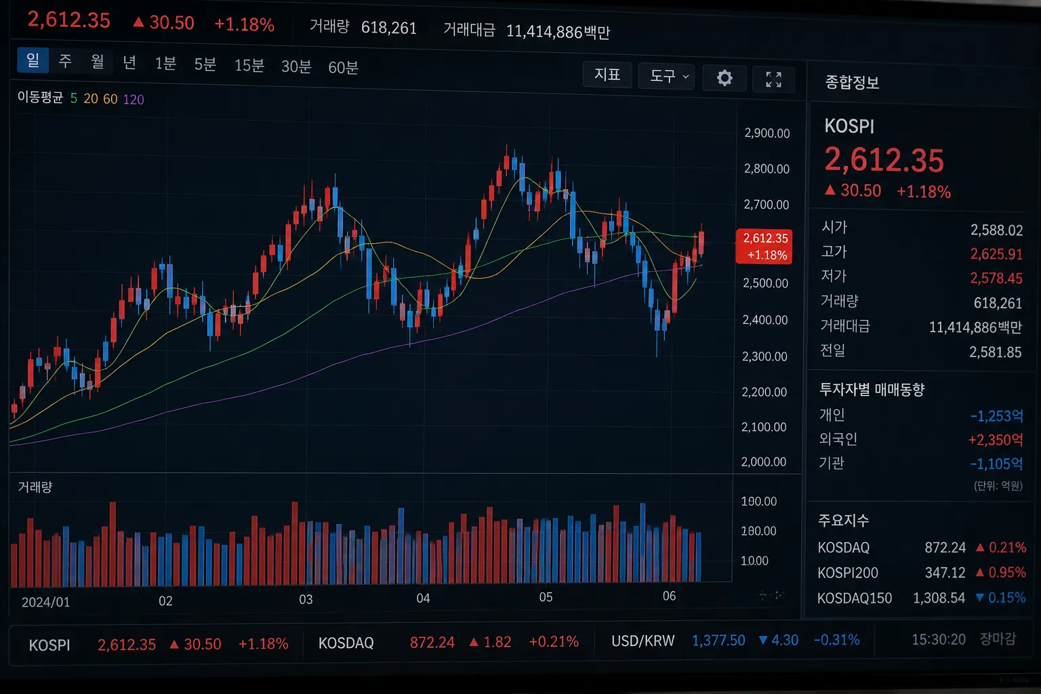The height and width of the screenshot is (694, 1041).
Task: Click the 2,000.00 price axis label
Action: (764, 462)
